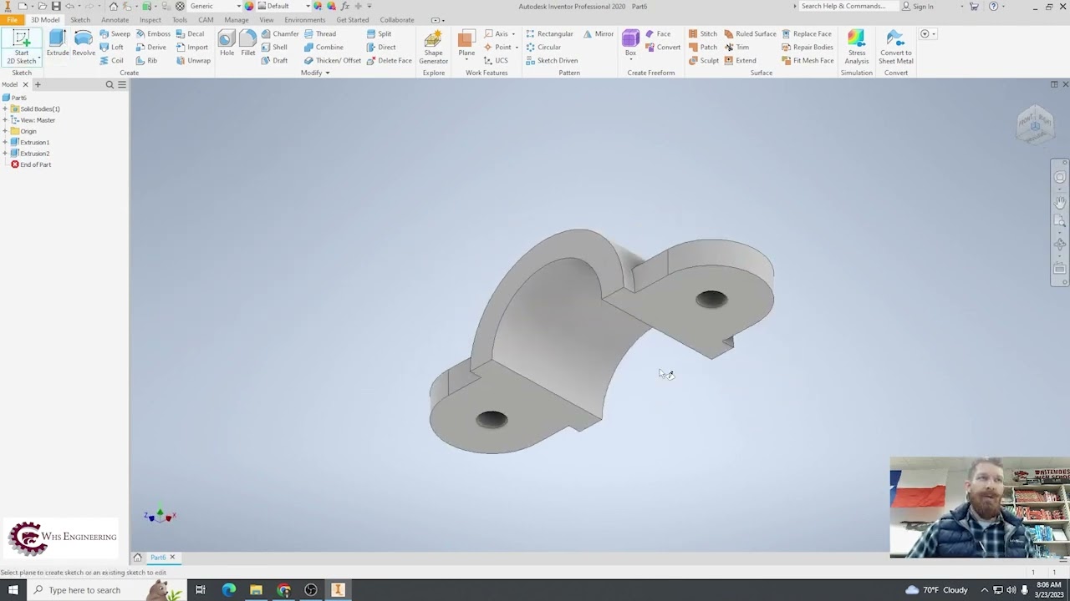
Task: Click the Sign In link
Action: click(x=923, y=6)
